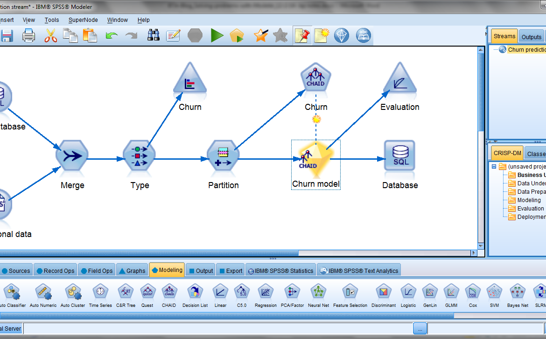Switch to the Graphs palette tab
This screenshot has height=339, width=546.
(132, 271)
